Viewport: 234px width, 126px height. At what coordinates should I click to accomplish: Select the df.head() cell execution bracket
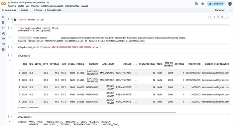pyautogui.click(x=10, y=55)
